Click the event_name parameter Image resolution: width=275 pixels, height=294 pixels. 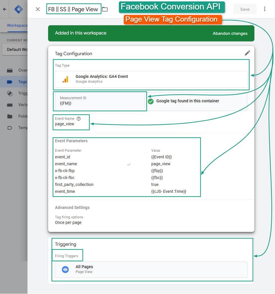click(66, 164)
